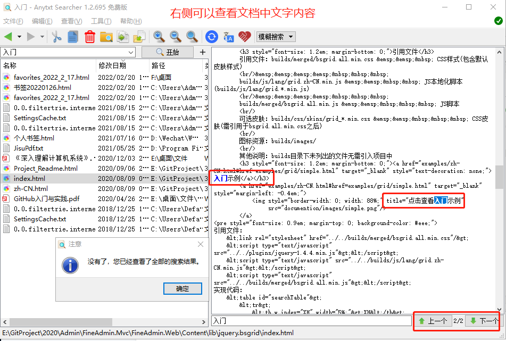Image resolution: width=506 pixels, height=341 pixels.
Task: Select the 《深入理解计算机系统》 PDF row
Action: (x=105, y=158)
